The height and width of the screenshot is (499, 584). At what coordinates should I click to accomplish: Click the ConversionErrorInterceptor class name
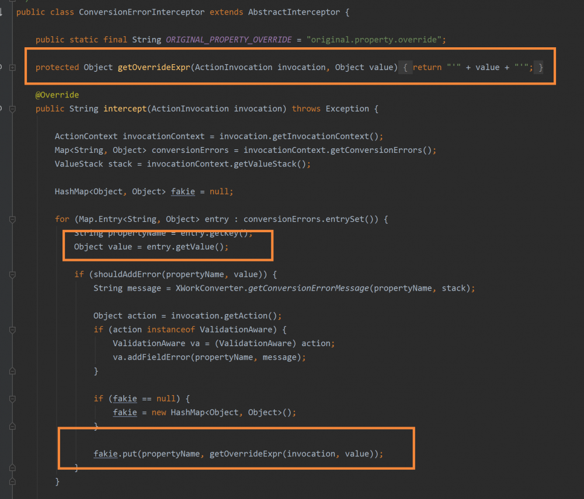pyautogui.click(x=143, y=12)
